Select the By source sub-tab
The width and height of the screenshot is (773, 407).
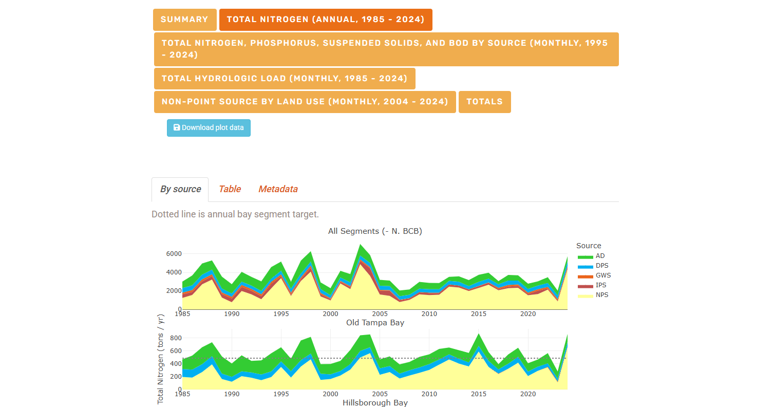click(180, 189)
